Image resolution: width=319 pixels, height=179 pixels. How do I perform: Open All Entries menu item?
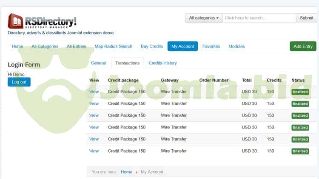[76, 46]
